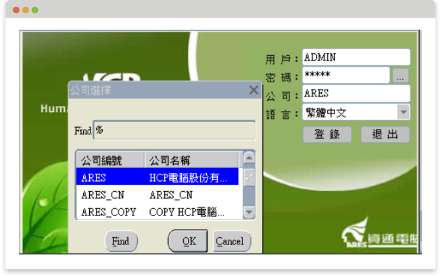
Task: Click the green macOS maximize button
Action: pos(35,10)
